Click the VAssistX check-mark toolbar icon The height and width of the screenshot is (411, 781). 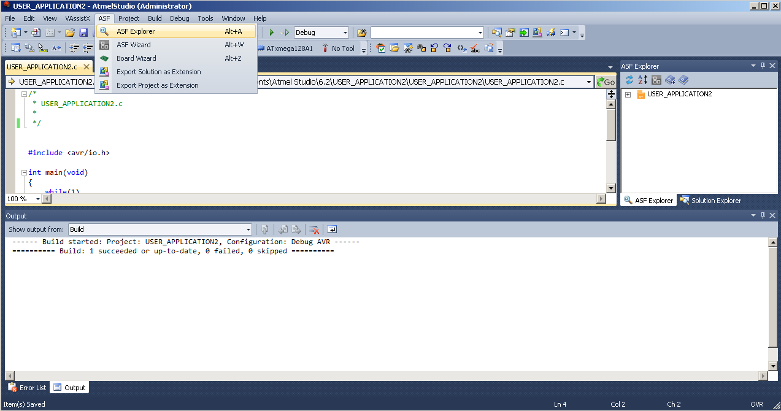381,48
